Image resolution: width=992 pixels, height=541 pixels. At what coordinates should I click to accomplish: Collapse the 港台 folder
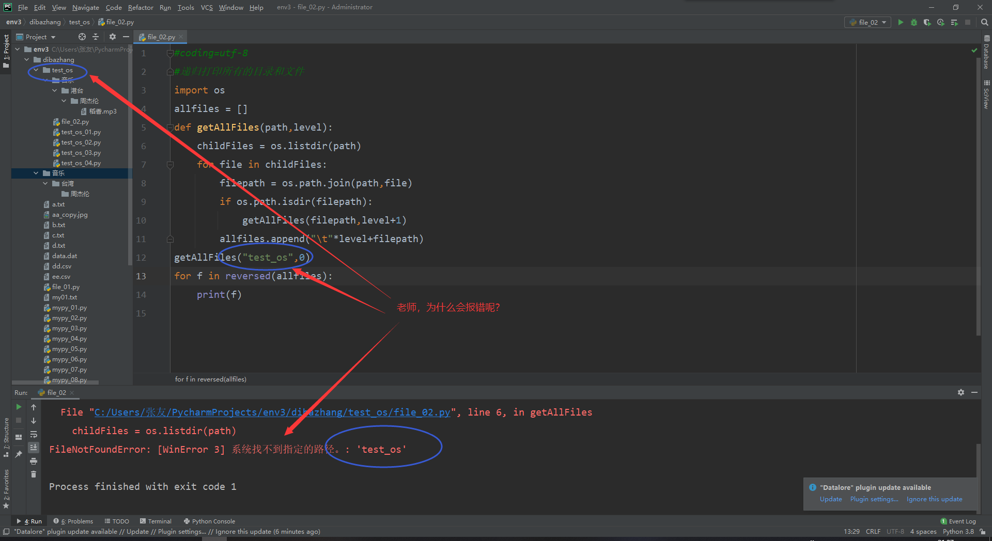coord(55,90)
